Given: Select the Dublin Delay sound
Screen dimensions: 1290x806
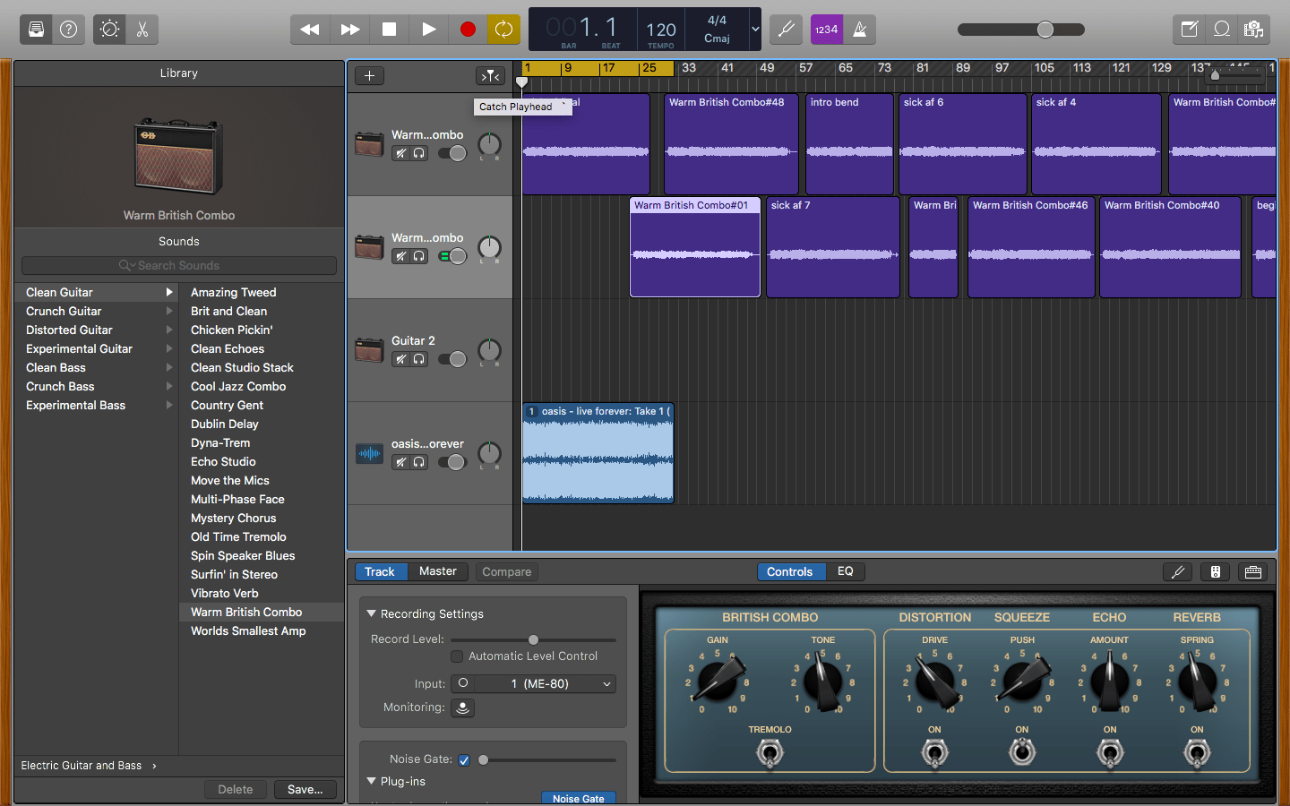Looking at the screenshot, I should 225,424.
